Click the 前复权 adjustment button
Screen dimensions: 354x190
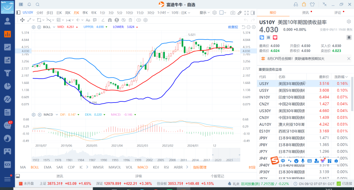point(233,27)
